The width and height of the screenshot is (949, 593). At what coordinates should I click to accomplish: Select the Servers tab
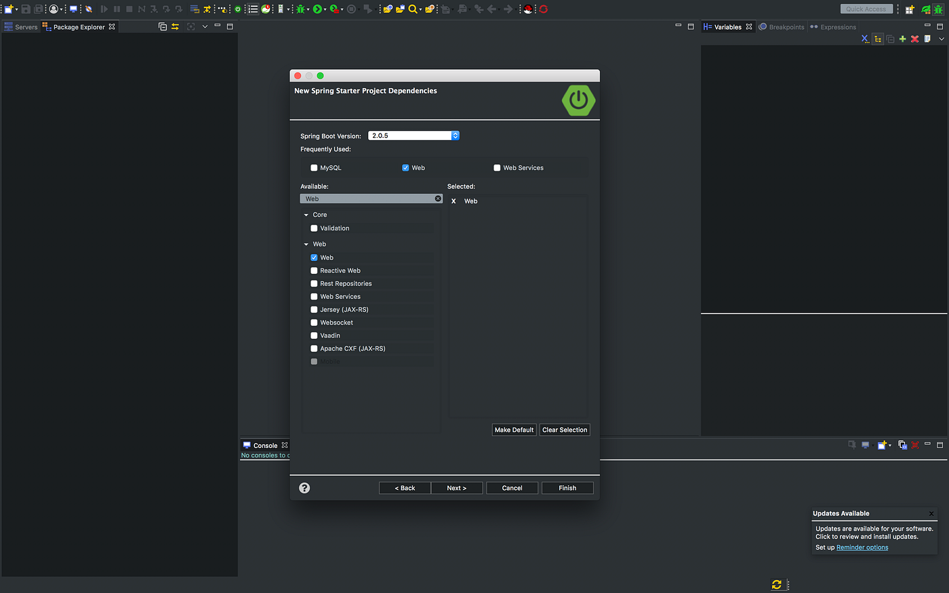21,27
